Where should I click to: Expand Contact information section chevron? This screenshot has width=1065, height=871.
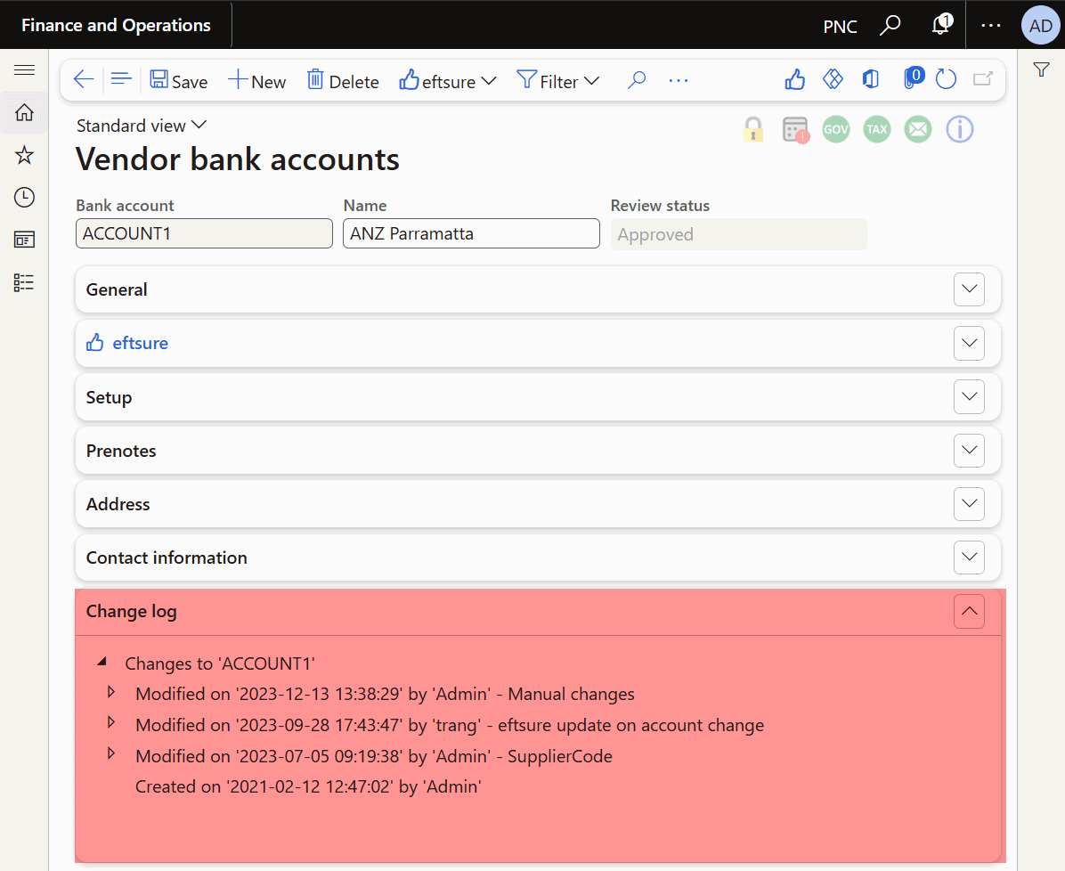pyautogui.click(x=969, y=558)
